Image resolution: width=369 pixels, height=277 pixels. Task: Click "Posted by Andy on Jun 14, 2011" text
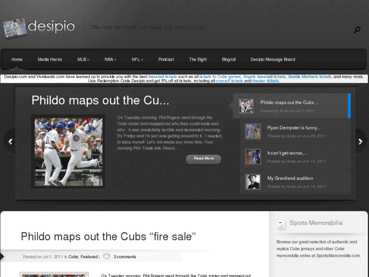coord(297,161)
